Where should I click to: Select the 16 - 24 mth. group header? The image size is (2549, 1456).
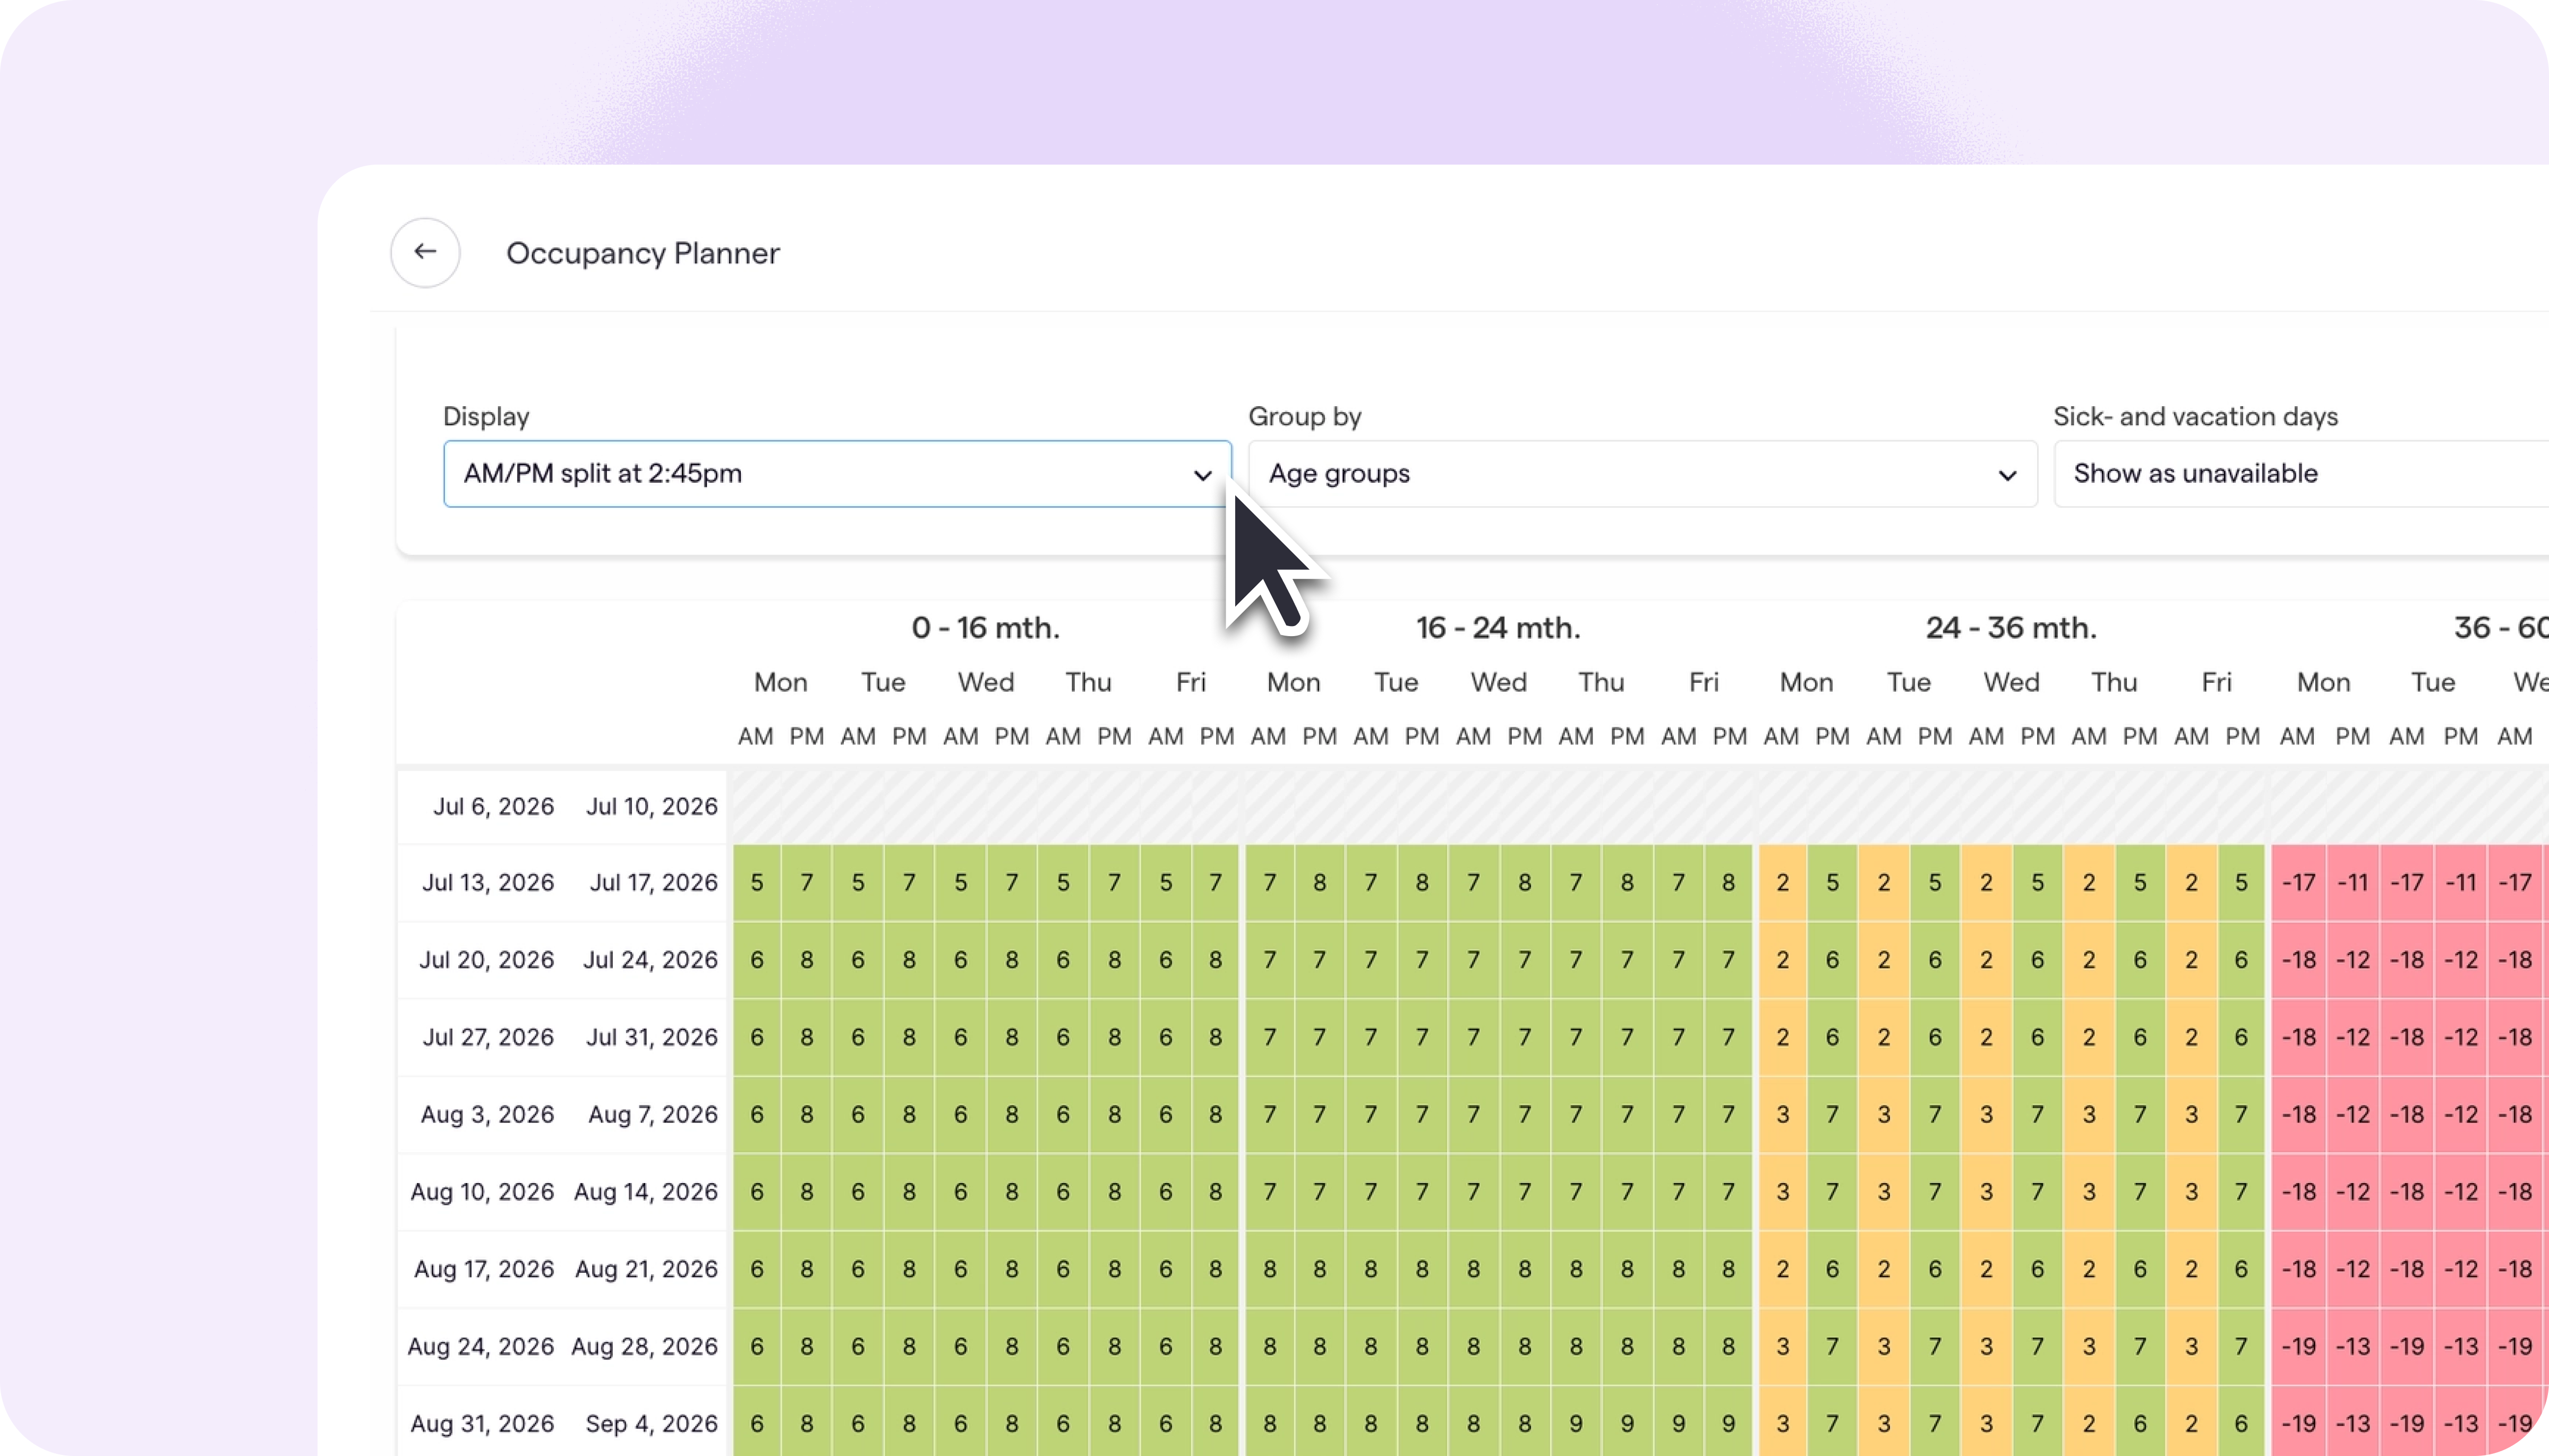[1498, 628]
